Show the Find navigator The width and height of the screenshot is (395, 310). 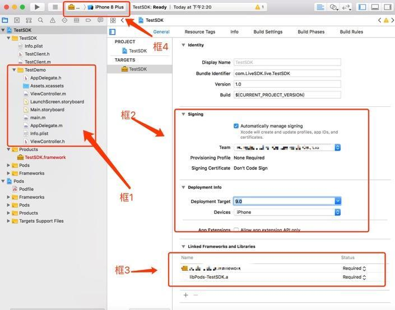click(x=40, y=20)
